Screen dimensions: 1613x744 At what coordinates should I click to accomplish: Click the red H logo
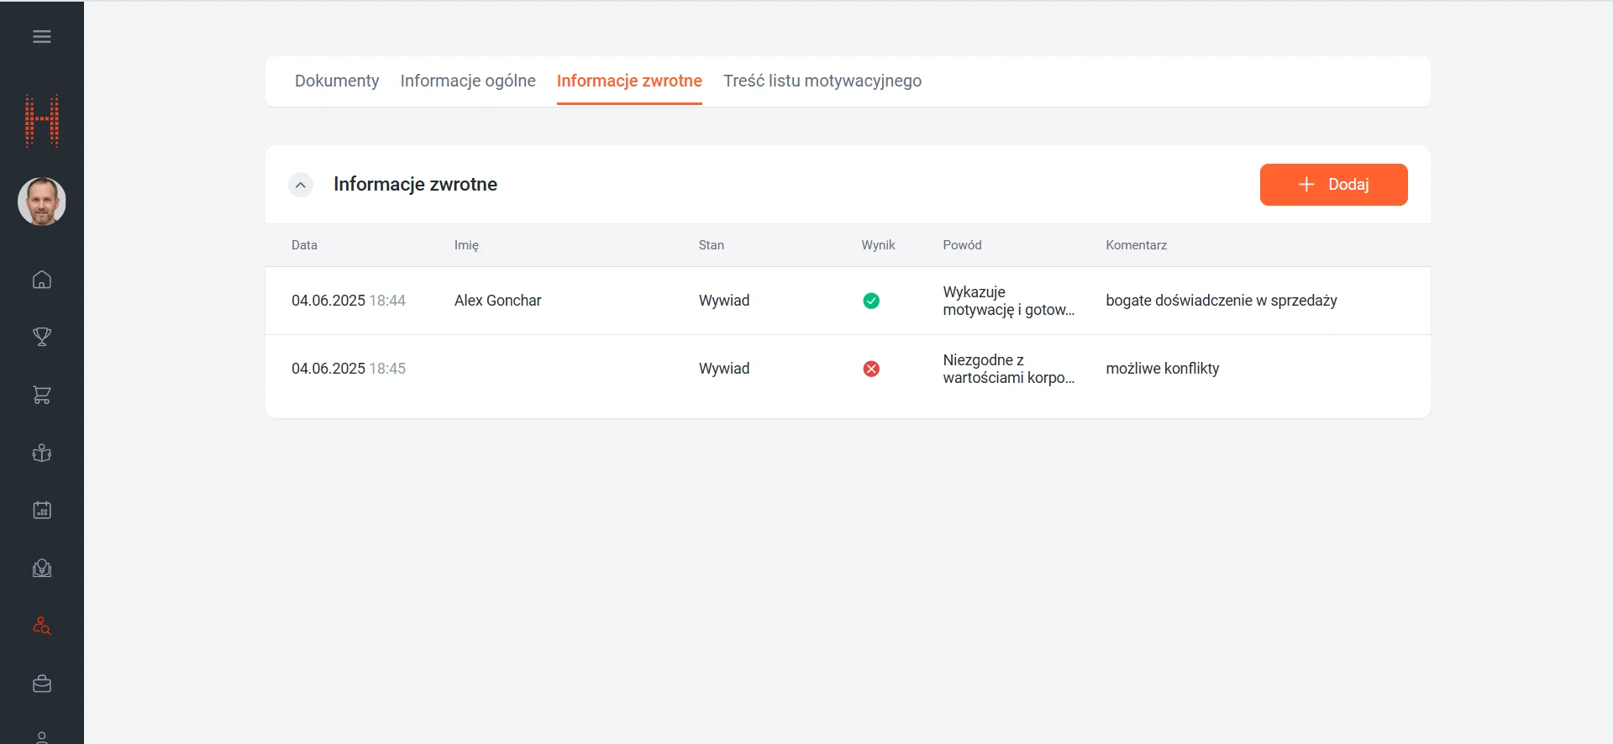pyautogui.click(x=42, y=121)
